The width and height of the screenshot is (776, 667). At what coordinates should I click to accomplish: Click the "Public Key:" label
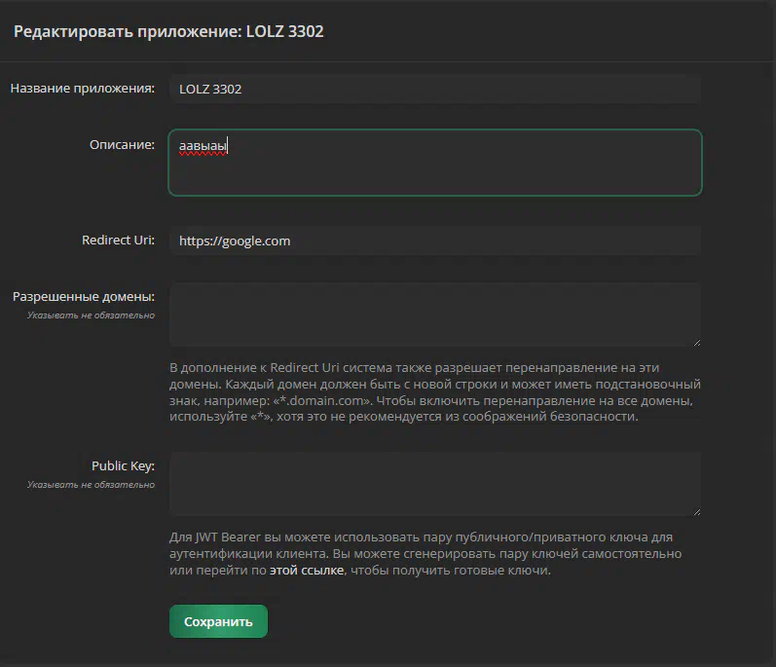pos(123,465)
